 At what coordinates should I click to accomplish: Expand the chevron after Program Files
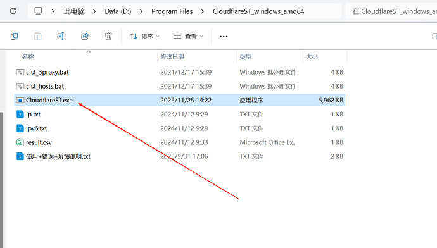202,11
